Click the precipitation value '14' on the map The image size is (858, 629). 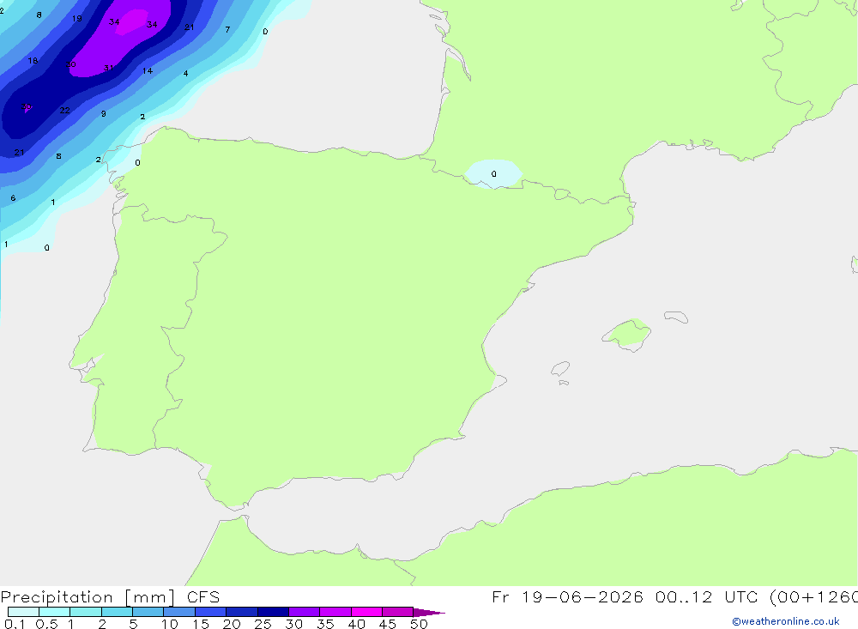tap(148, 70)
